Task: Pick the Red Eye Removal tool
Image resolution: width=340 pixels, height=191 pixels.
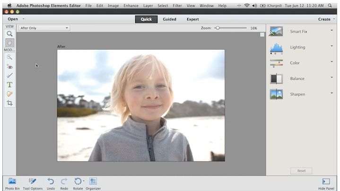Action: [9, 67]
